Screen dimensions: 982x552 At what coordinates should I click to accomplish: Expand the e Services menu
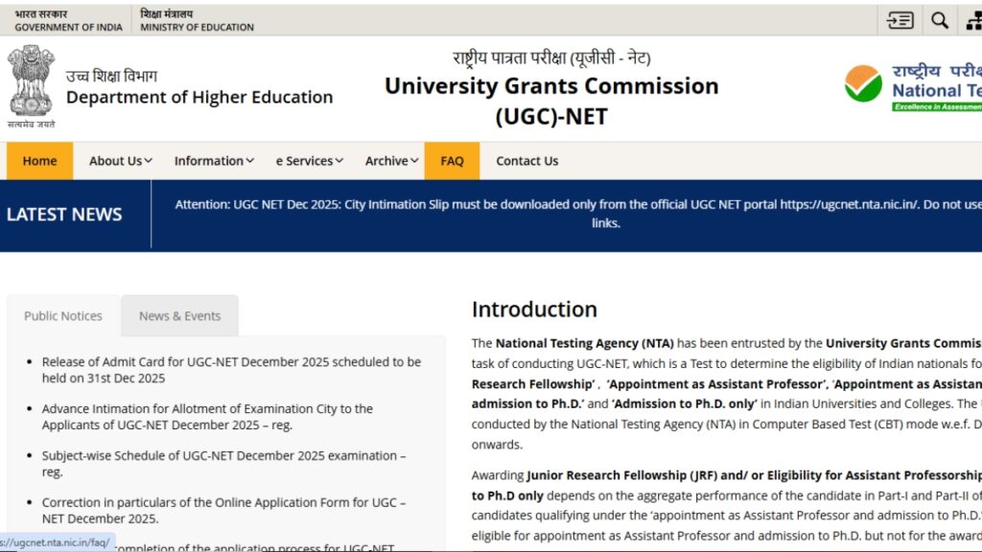point(308,161)
